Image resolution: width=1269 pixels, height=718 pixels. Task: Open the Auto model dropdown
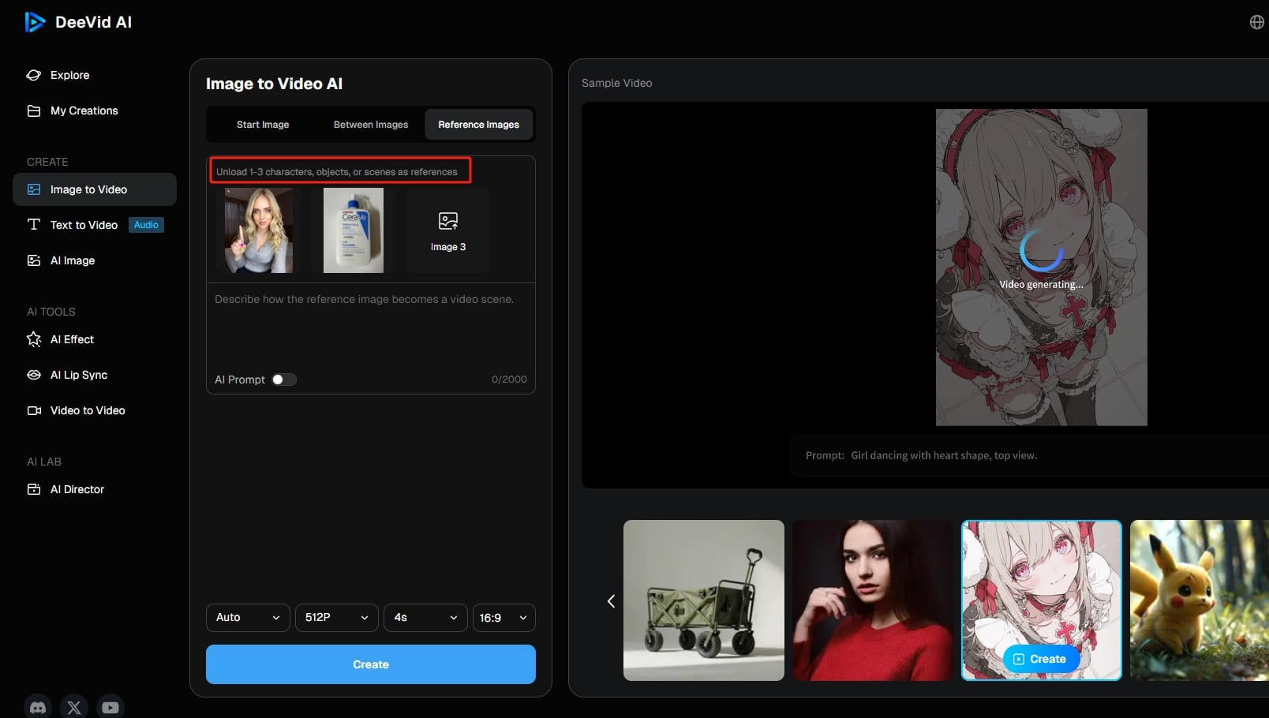pos(248,618)
